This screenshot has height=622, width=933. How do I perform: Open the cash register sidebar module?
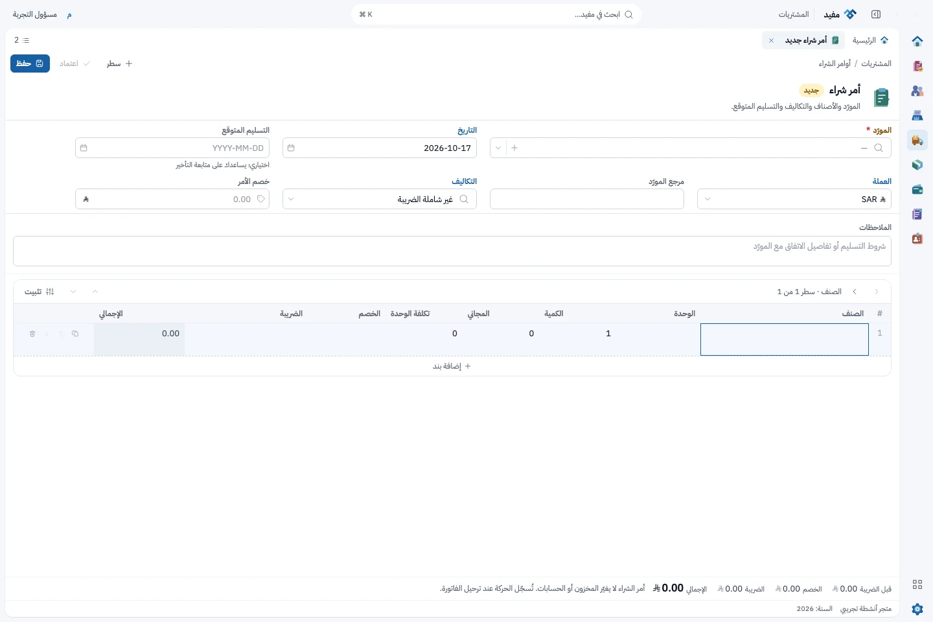917,115
